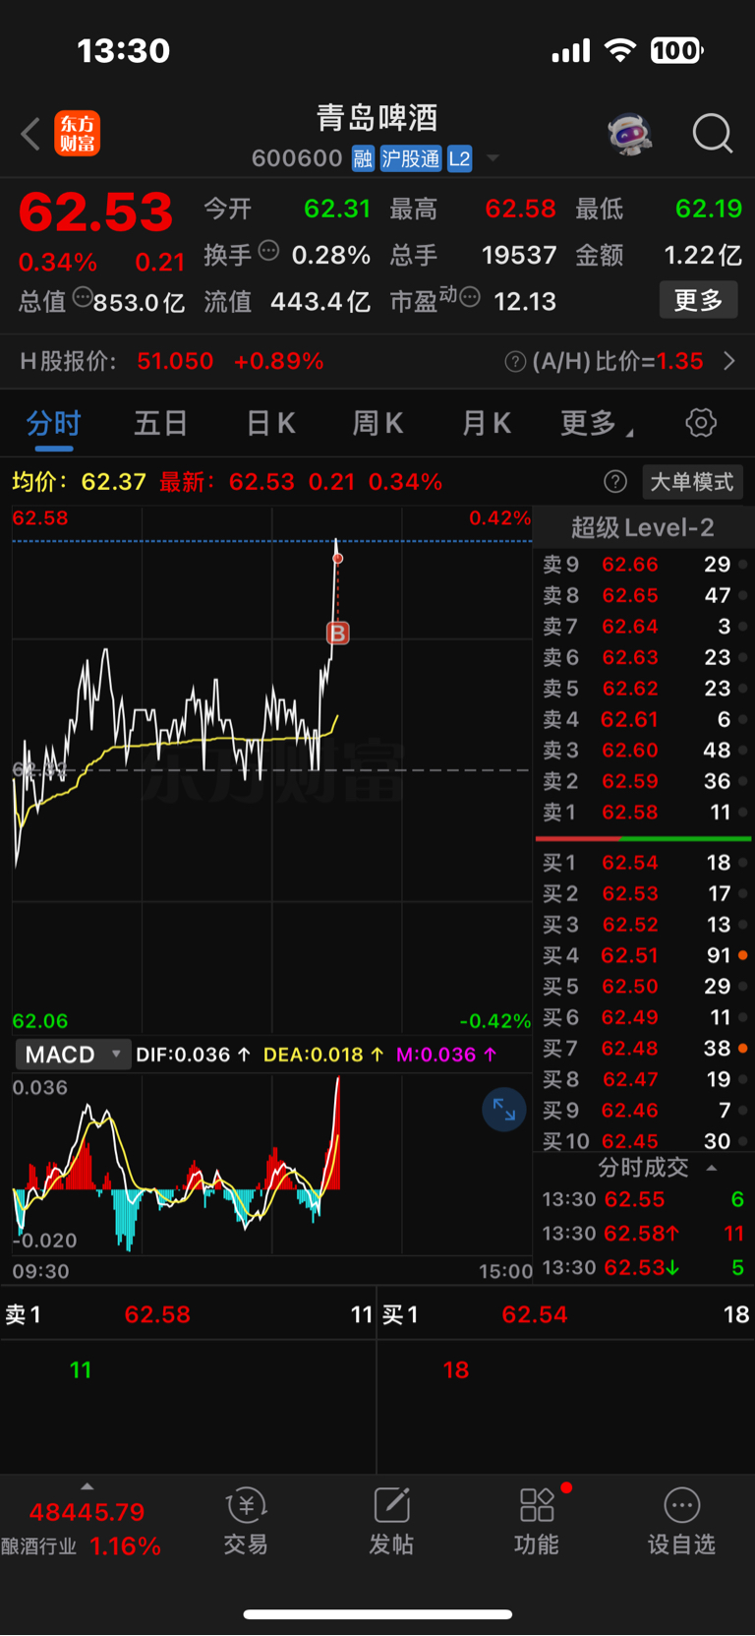Screen dimensions: 755x1636
Task: Tap the buy/sell ratio bar
Action: [x=644, y=838]
